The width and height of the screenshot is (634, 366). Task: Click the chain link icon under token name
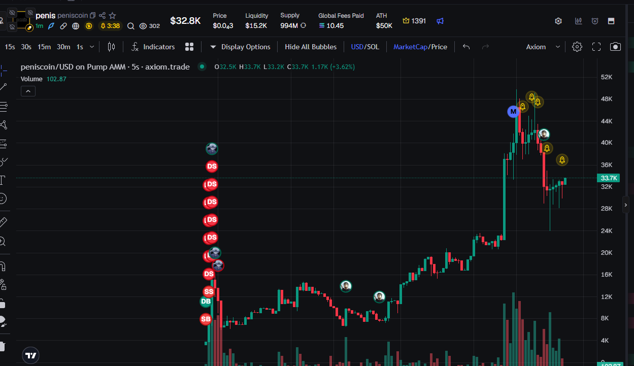click(63, 26)
